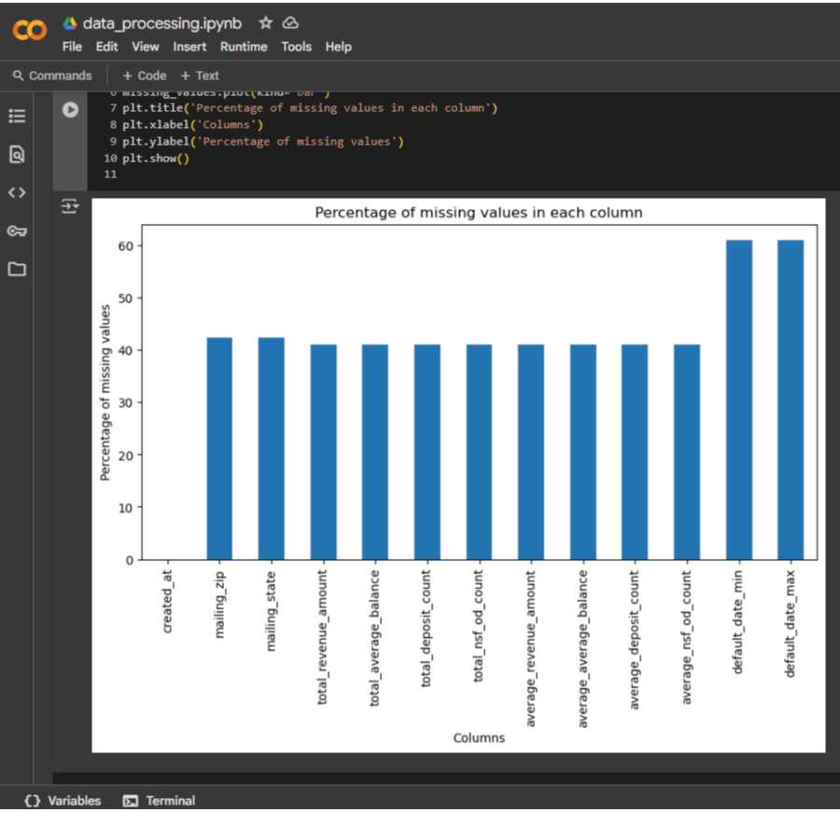Toggle the cell output options icon

click(70, 206)
